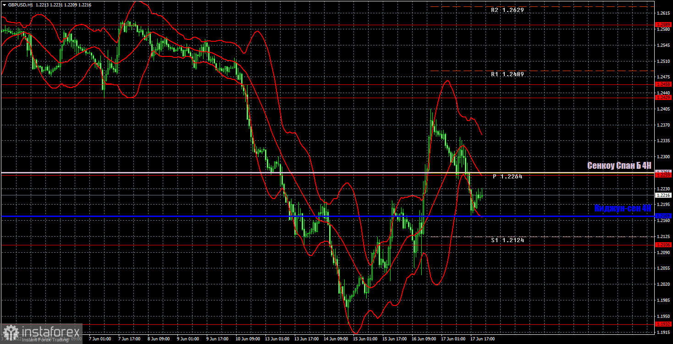Click the 1.2020 price axis value
This screenshot has width=673, height=344.
coord(663,284)
